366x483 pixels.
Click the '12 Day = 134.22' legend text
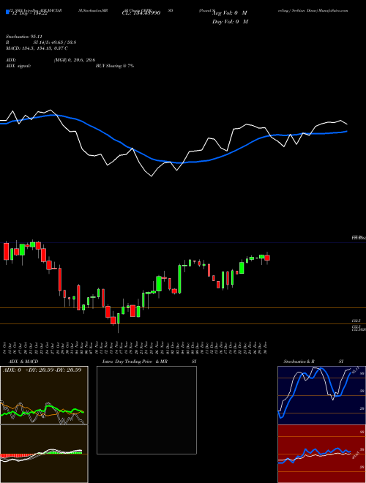[29, 13]
